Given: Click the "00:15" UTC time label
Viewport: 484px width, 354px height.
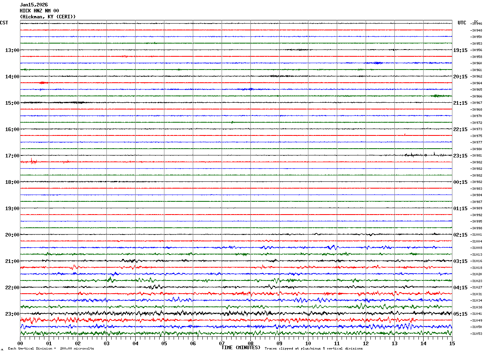Looking at the screenshot, I should pos(460,182).
